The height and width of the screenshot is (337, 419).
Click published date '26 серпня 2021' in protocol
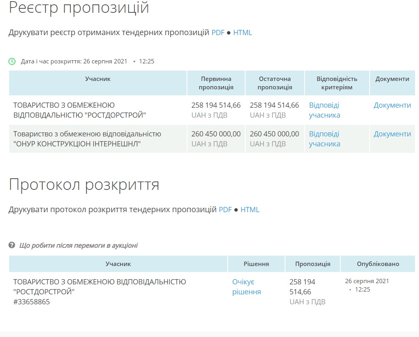pos(367,281)
